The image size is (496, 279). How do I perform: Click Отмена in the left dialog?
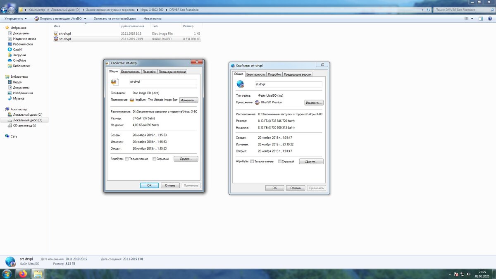pyautogui.click(x=170, y=185)
